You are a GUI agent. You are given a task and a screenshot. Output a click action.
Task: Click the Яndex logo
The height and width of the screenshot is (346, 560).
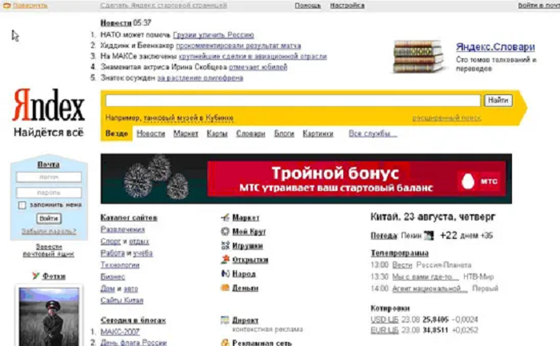click(49, 105)
